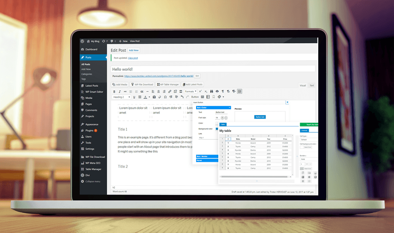This screenshot has width=394, height=233.
Task: Click the Add Media button
Action: pos(119,84)
